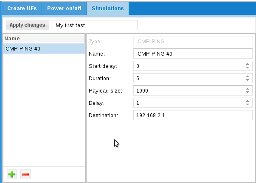Decrease the Start delay value
256x183 pixels.
pyautogui.click(x=248, y=68)
